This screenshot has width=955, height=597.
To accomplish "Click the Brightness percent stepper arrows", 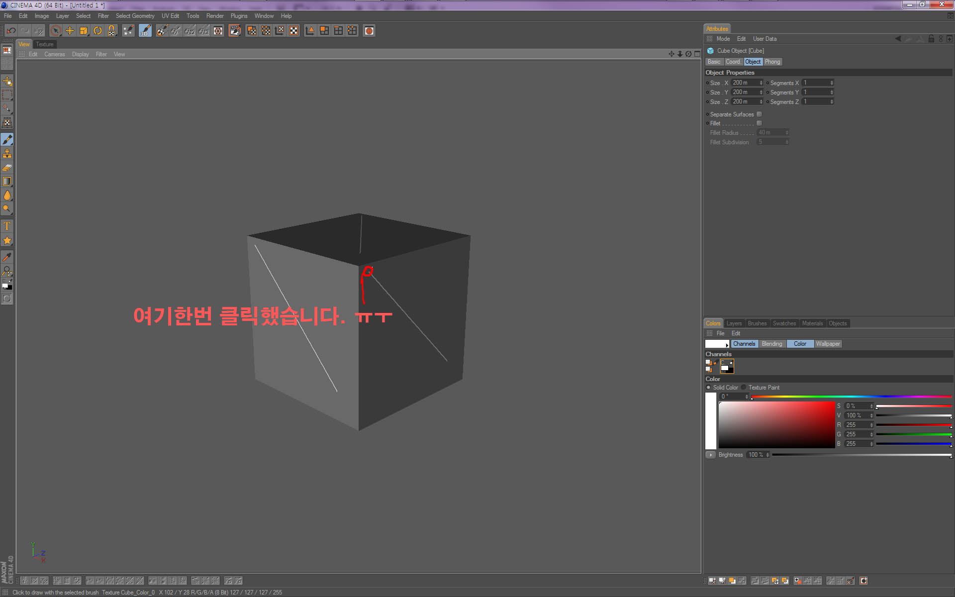I will tap(767, 455).
